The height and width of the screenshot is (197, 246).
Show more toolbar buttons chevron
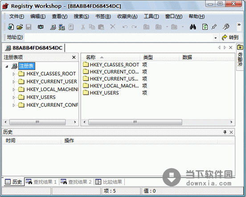point(239,25)
